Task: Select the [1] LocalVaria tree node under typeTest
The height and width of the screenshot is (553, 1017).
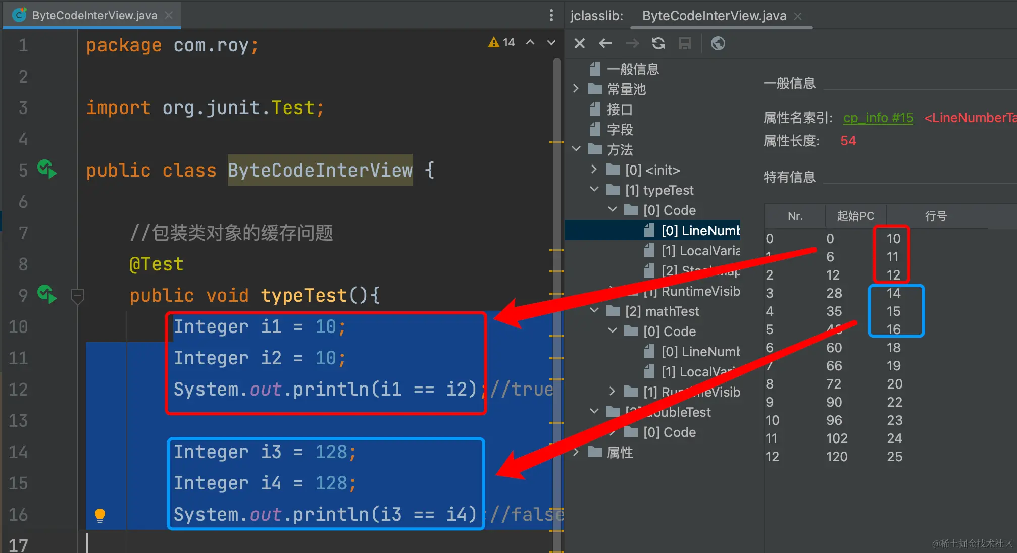Action: click(700, 251)
